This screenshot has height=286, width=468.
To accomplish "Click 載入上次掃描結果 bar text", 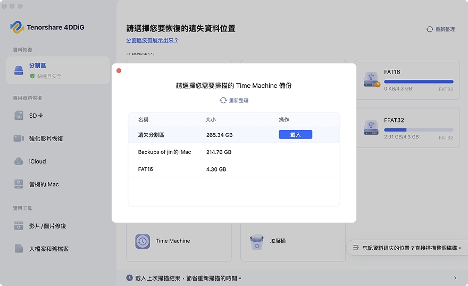I will 188,278.
